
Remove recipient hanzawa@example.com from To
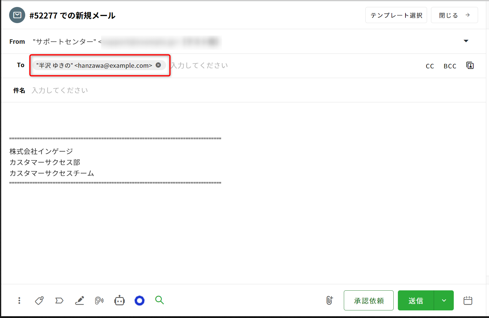click(158, 65)
